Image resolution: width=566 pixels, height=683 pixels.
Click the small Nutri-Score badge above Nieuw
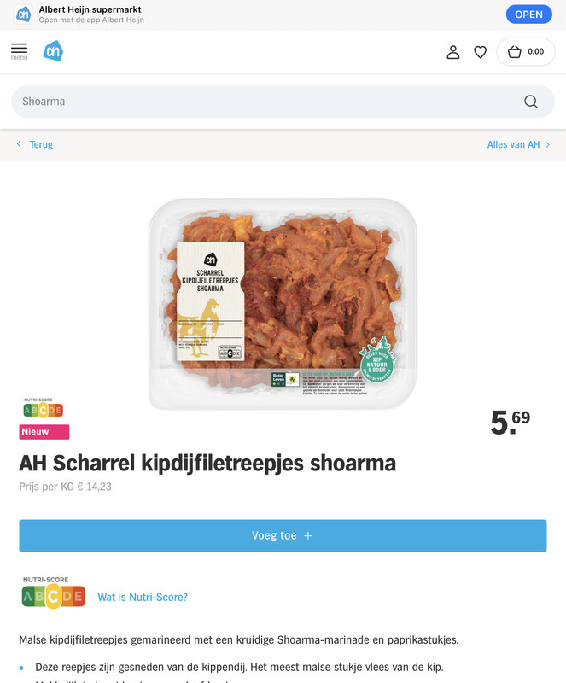click(x=44, y=408)
